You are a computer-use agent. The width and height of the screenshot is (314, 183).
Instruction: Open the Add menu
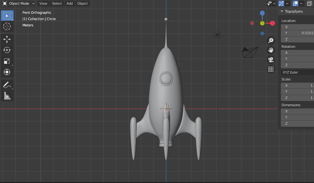[69, 3]
